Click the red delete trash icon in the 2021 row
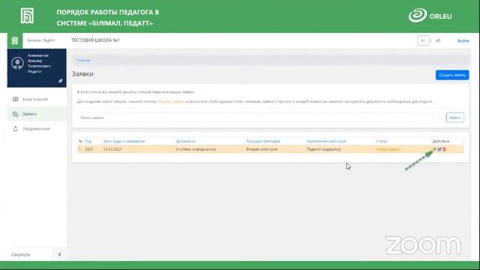Screen dimensions: 480x270 444,149
